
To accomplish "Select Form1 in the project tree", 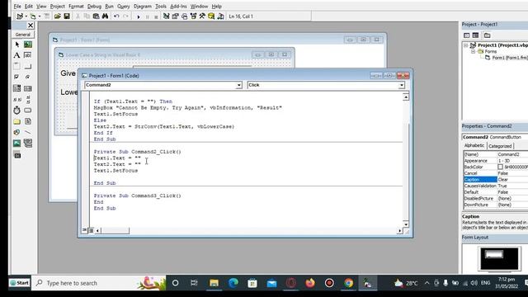I will 510,58.
